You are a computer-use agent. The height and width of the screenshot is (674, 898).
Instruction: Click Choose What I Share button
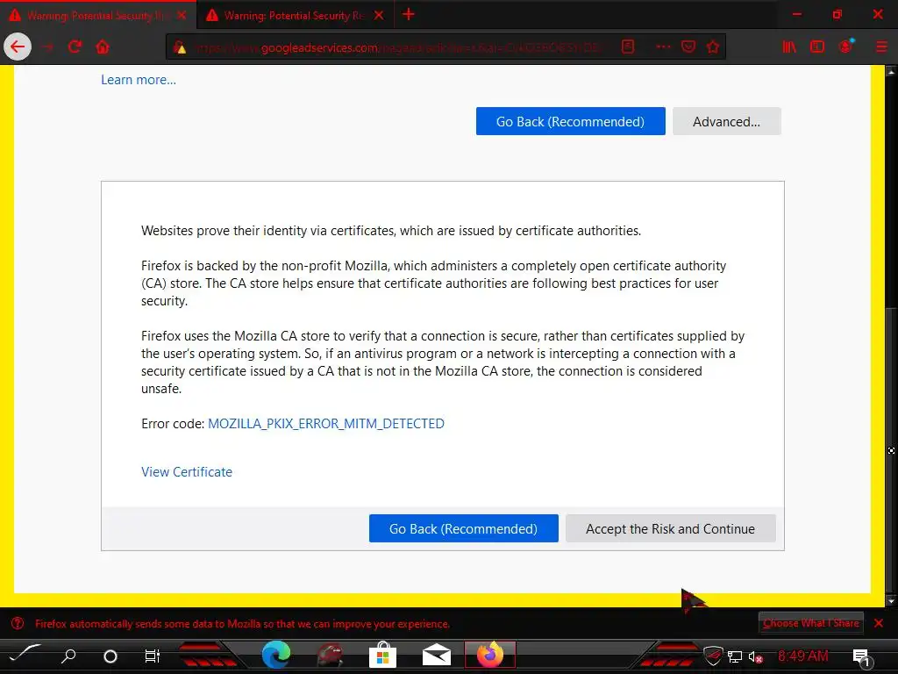click(x=811, y=623)
